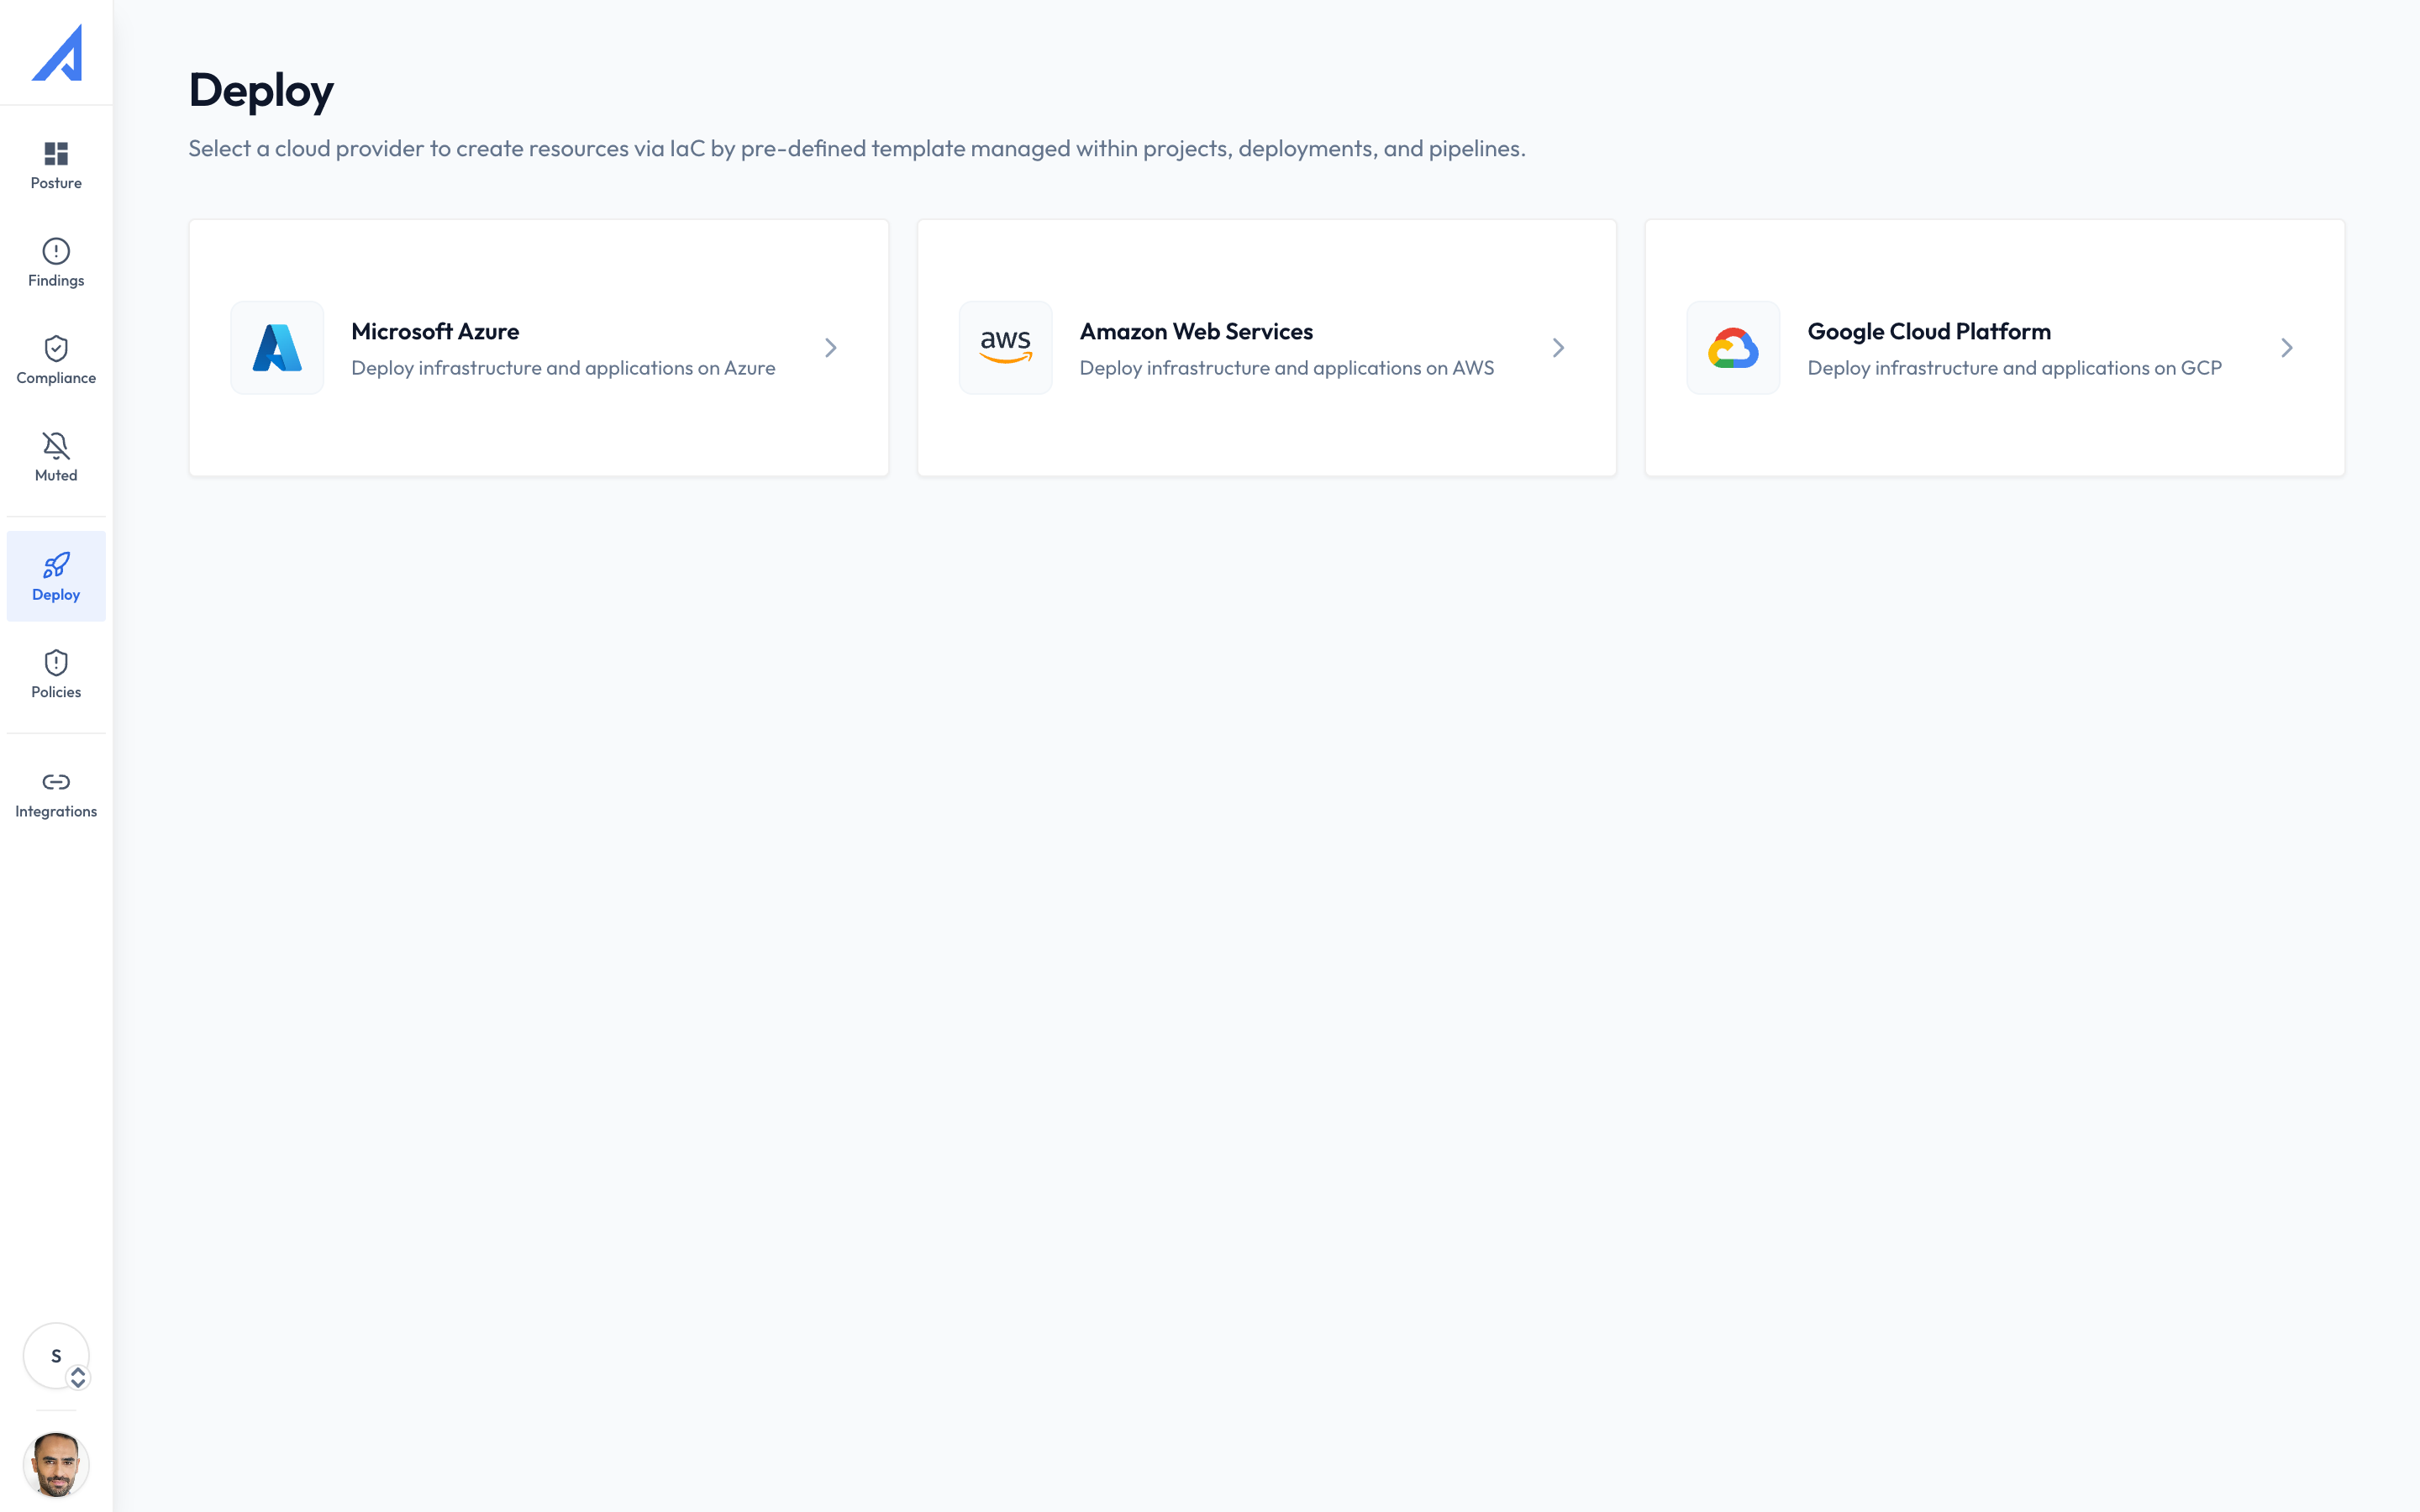Click the Integrations menu label

[56, 811]
